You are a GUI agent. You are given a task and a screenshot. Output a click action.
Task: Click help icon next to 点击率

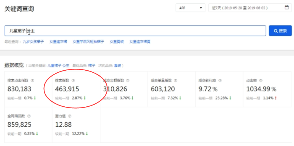tap(261, 80)
